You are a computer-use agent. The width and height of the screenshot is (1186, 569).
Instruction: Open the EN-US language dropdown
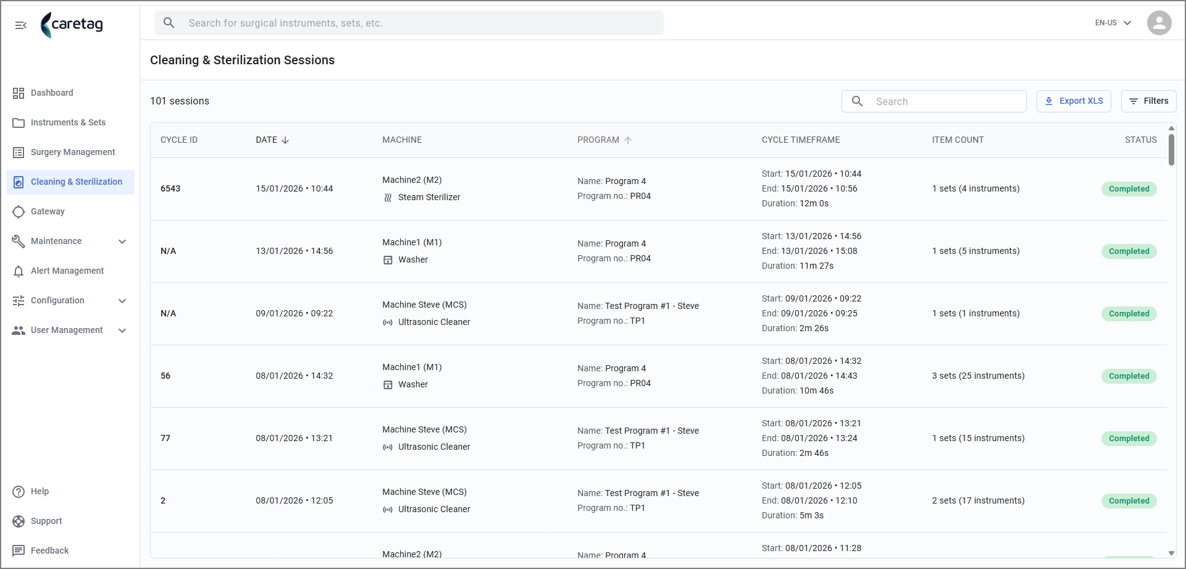1113,23
